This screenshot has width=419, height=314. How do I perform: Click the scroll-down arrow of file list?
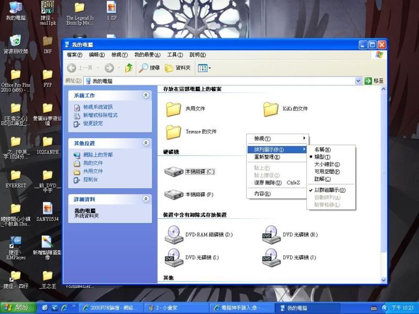[x=383, y=280]
